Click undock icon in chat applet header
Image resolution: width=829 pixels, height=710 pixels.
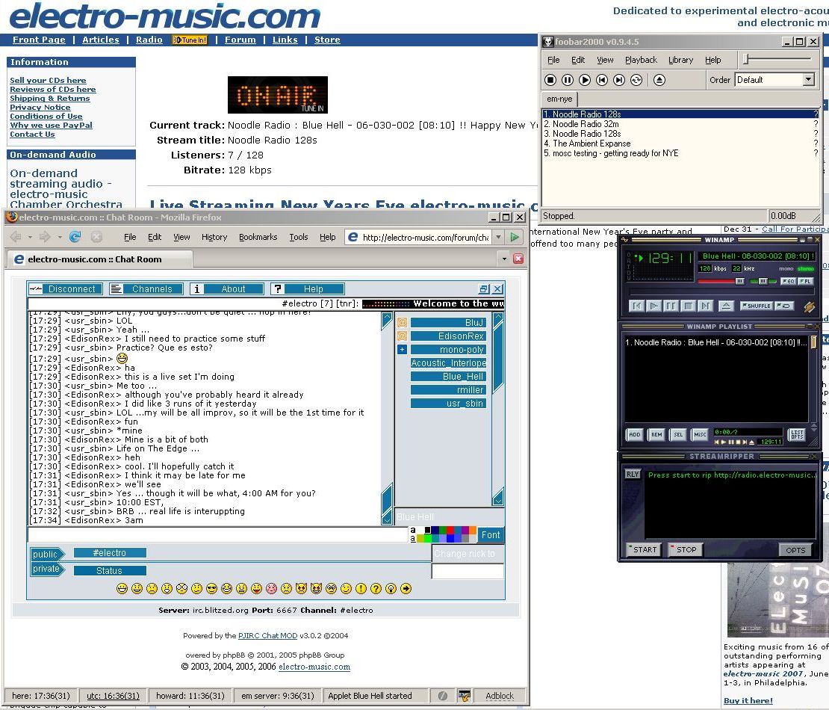point(483,289)
